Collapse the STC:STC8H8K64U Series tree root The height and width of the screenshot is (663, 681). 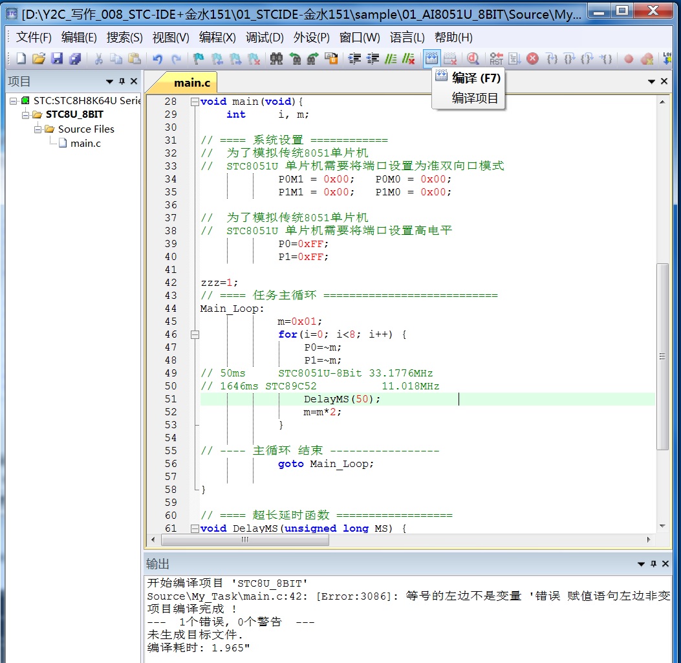pyautogui.click(x=14, y=101)
